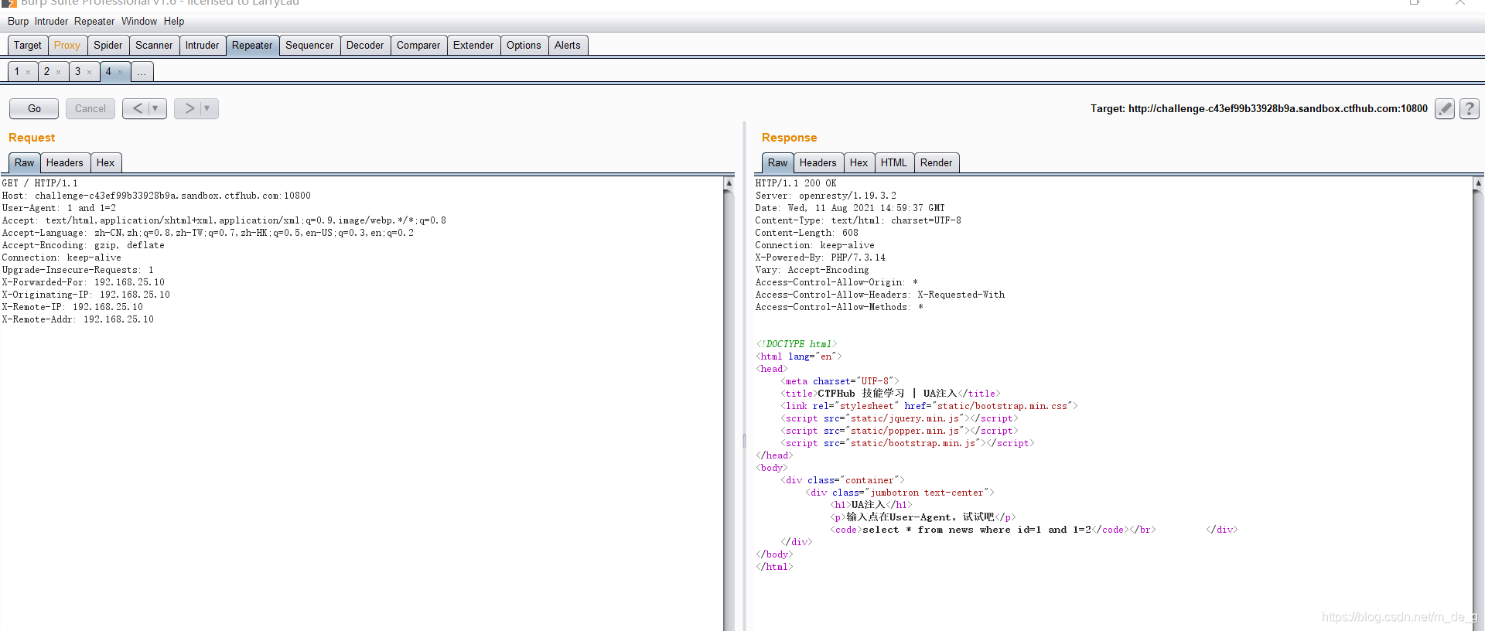The image size is (1485, 631).
Task: Add new Repeater tab with ellipsis
Action: click(x=142, y=72)
